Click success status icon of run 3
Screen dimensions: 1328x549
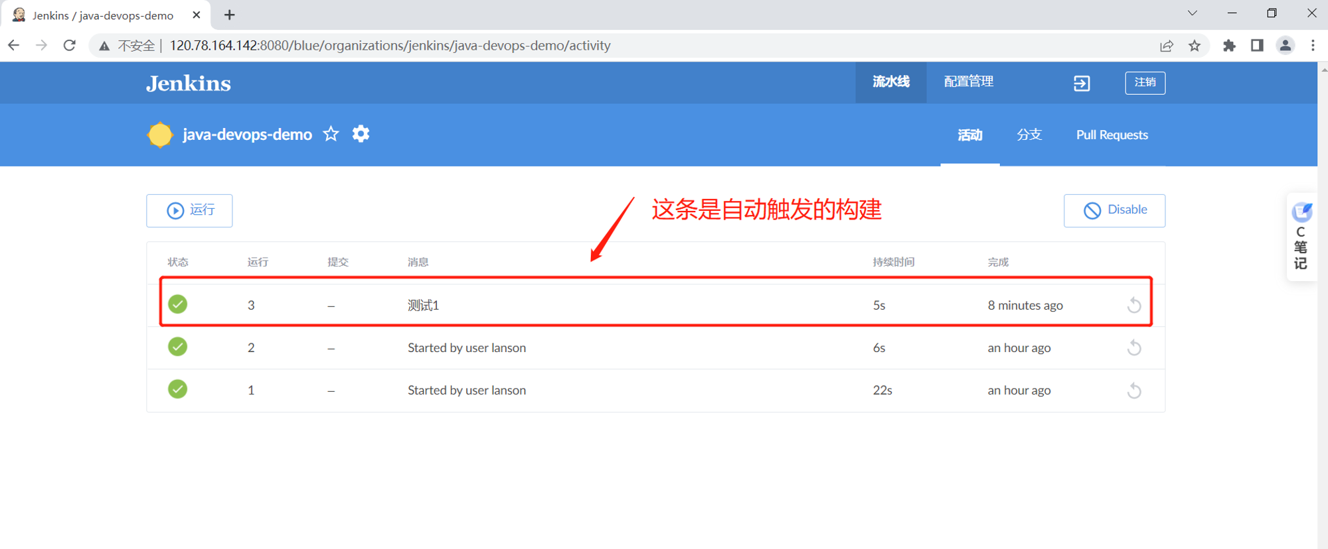coord(177,304)
